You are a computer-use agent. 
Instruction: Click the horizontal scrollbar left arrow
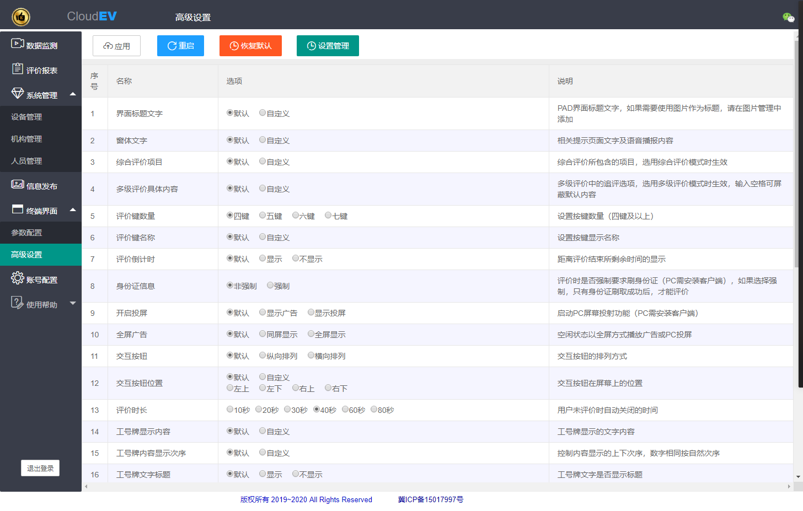tap(86, 487)
